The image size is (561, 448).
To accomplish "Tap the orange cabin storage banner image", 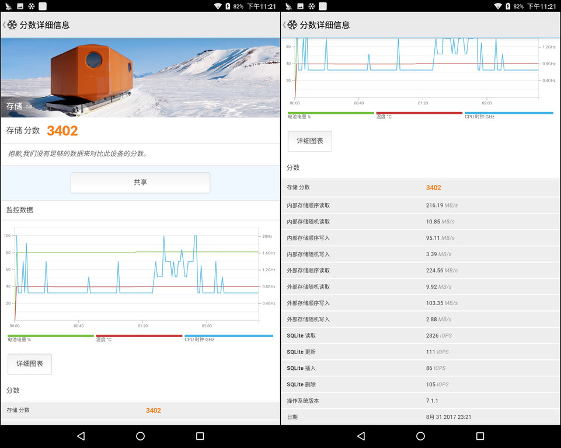I will click(x=140, y=78).
